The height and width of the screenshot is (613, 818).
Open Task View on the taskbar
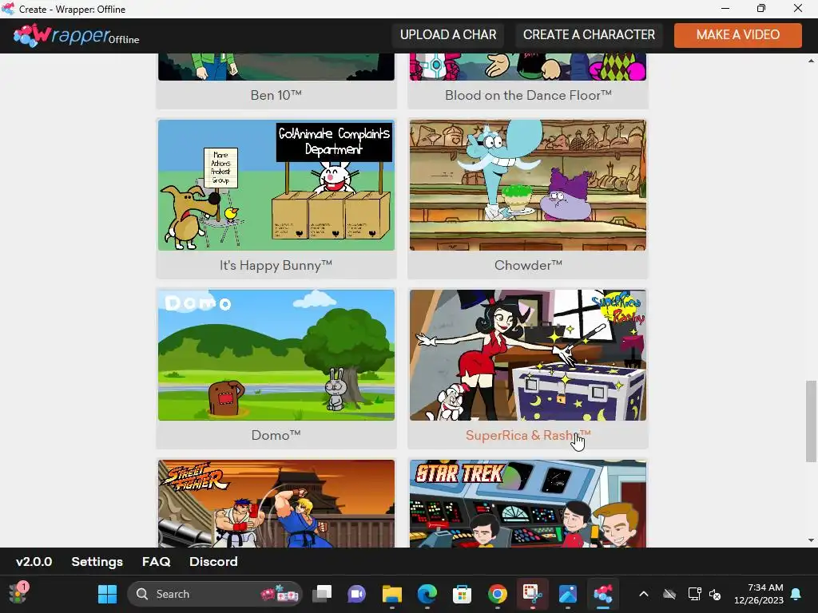(x=322, y=594)
